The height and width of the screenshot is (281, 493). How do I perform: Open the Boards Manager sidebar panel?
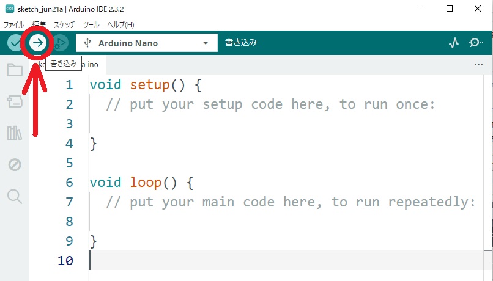tap(15, 101)
